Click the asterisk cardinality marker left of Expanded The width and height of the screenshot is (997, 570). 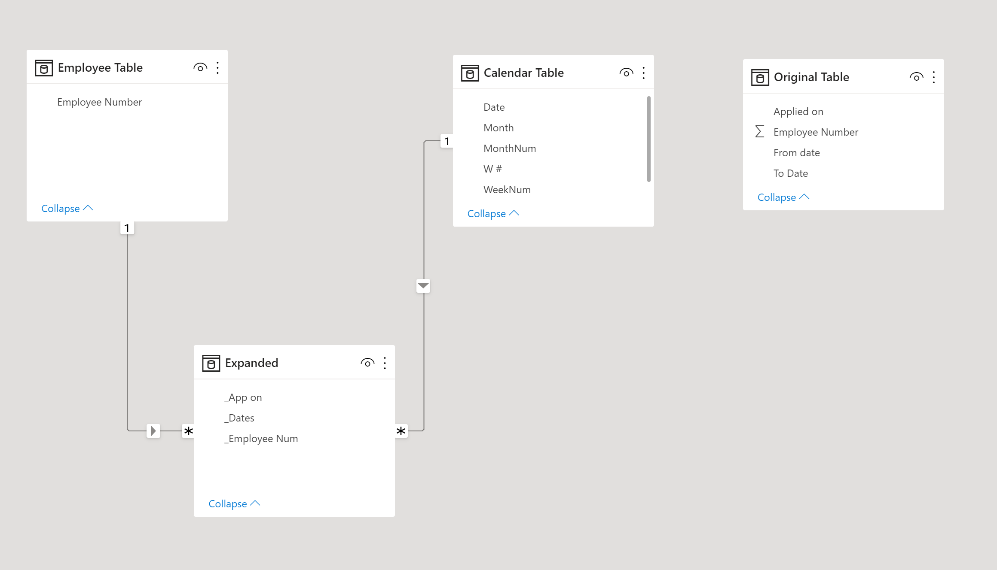[x=188, y=431]
